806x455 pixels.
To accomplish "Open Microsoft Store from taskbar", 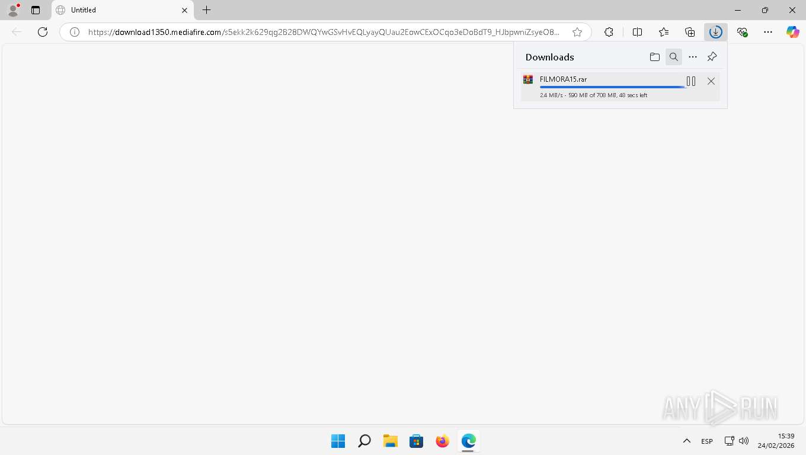I will click(416, 441).
